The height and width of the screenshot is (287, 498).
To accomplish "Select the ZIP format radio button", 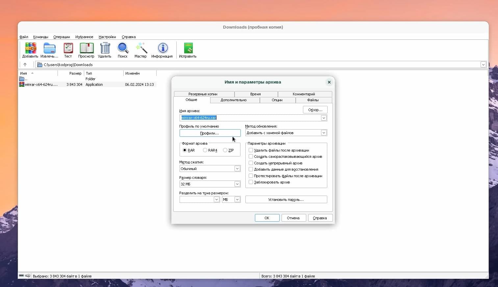I will [x=225, y=150].
